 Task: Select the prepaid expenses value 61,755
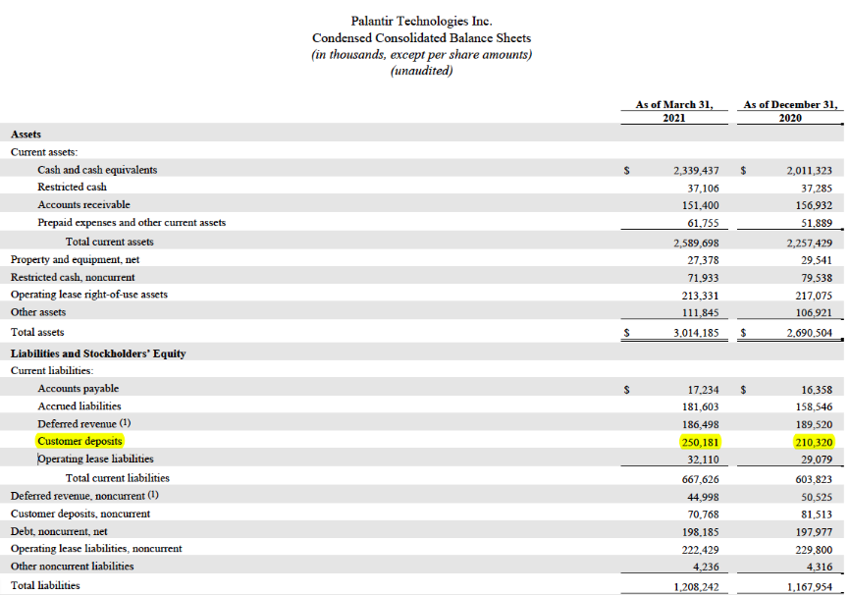(x=703, y=223)
